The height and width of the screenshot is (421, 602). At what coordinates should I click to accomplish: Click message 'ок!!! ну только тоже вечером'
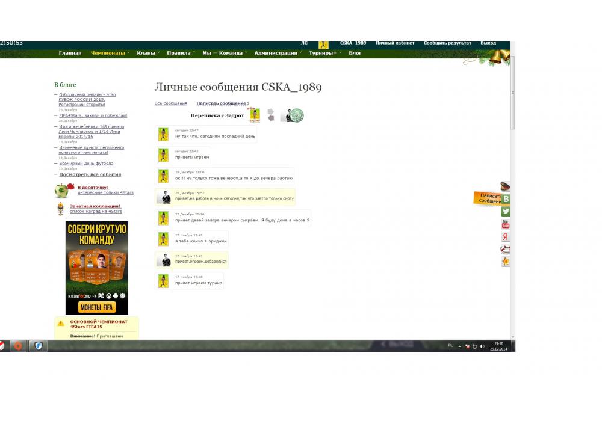[x=234, y=178]
